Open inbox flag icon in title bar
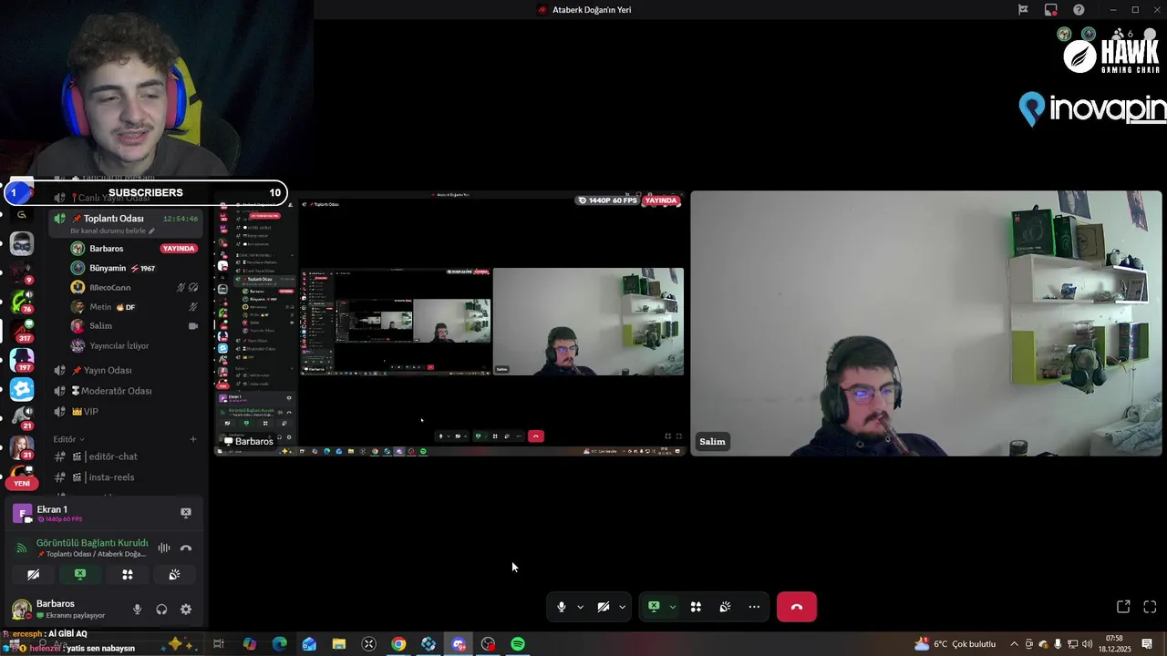This screenshot has height=656, width=1167. click(1023, 9)
